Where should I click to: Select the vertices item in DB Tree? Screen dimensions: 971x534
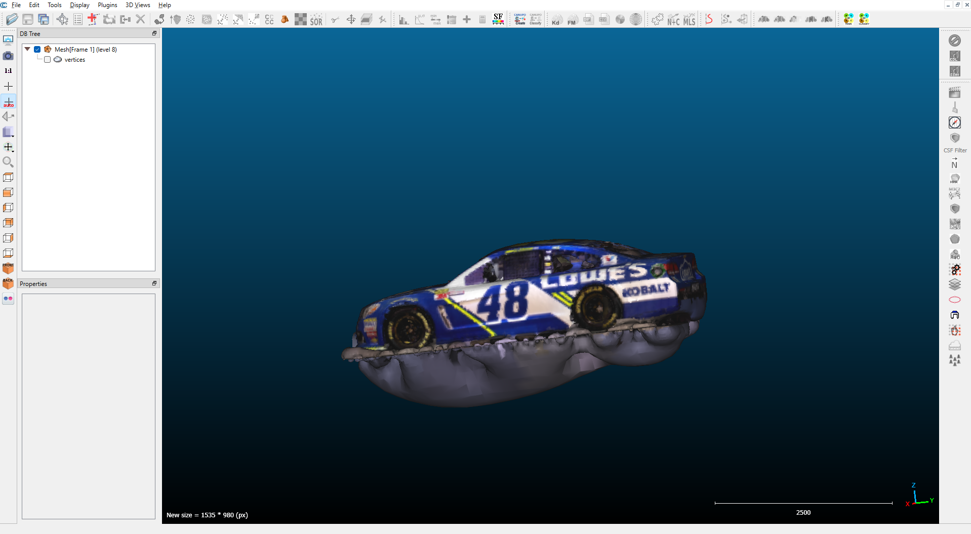coord(75,60)
